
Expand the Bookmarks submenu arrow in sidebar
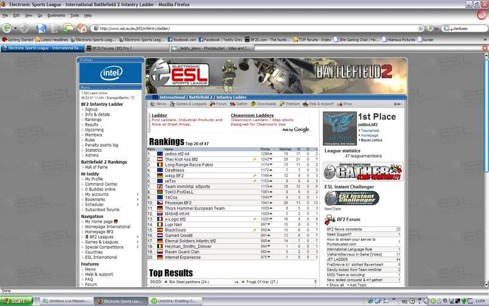coord(138,200)
